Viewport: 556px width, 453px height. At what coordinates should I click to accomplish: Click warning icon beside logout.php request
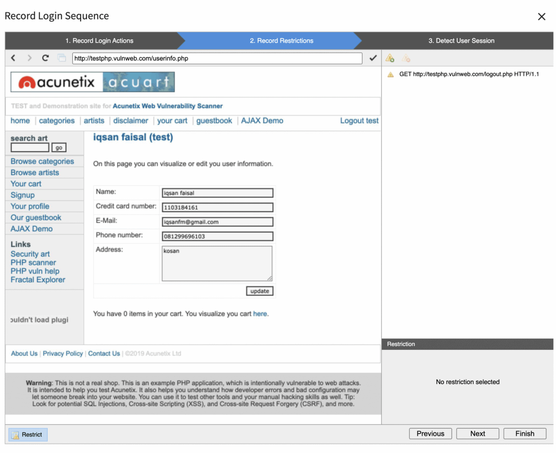click(x=391, y=74)
